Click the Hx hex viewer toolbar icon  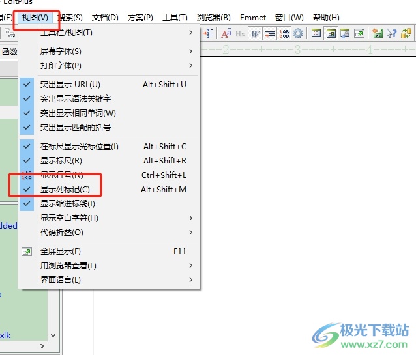pyautogui.click(x=240, y=34)
